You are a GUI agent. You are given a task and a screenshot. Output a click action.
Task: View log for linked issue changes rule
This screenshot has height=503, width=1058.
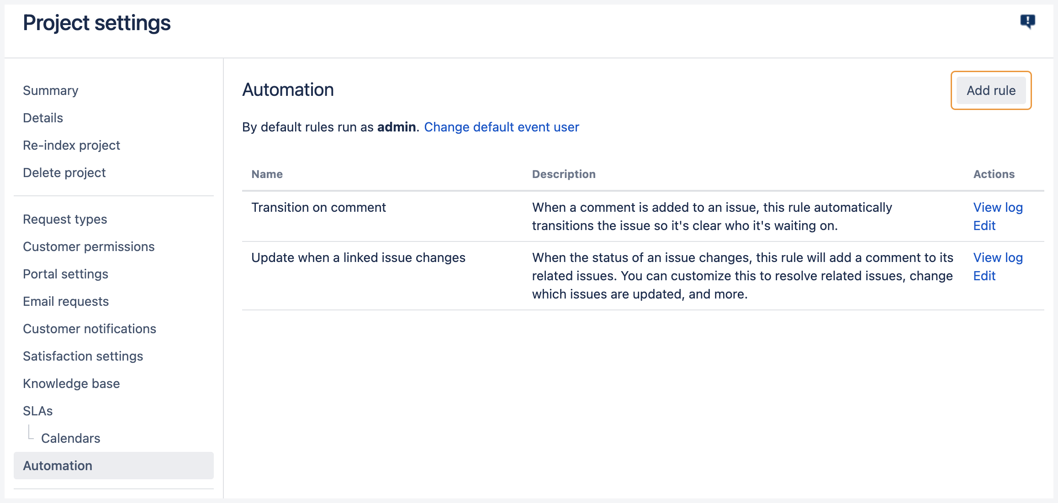998,257
